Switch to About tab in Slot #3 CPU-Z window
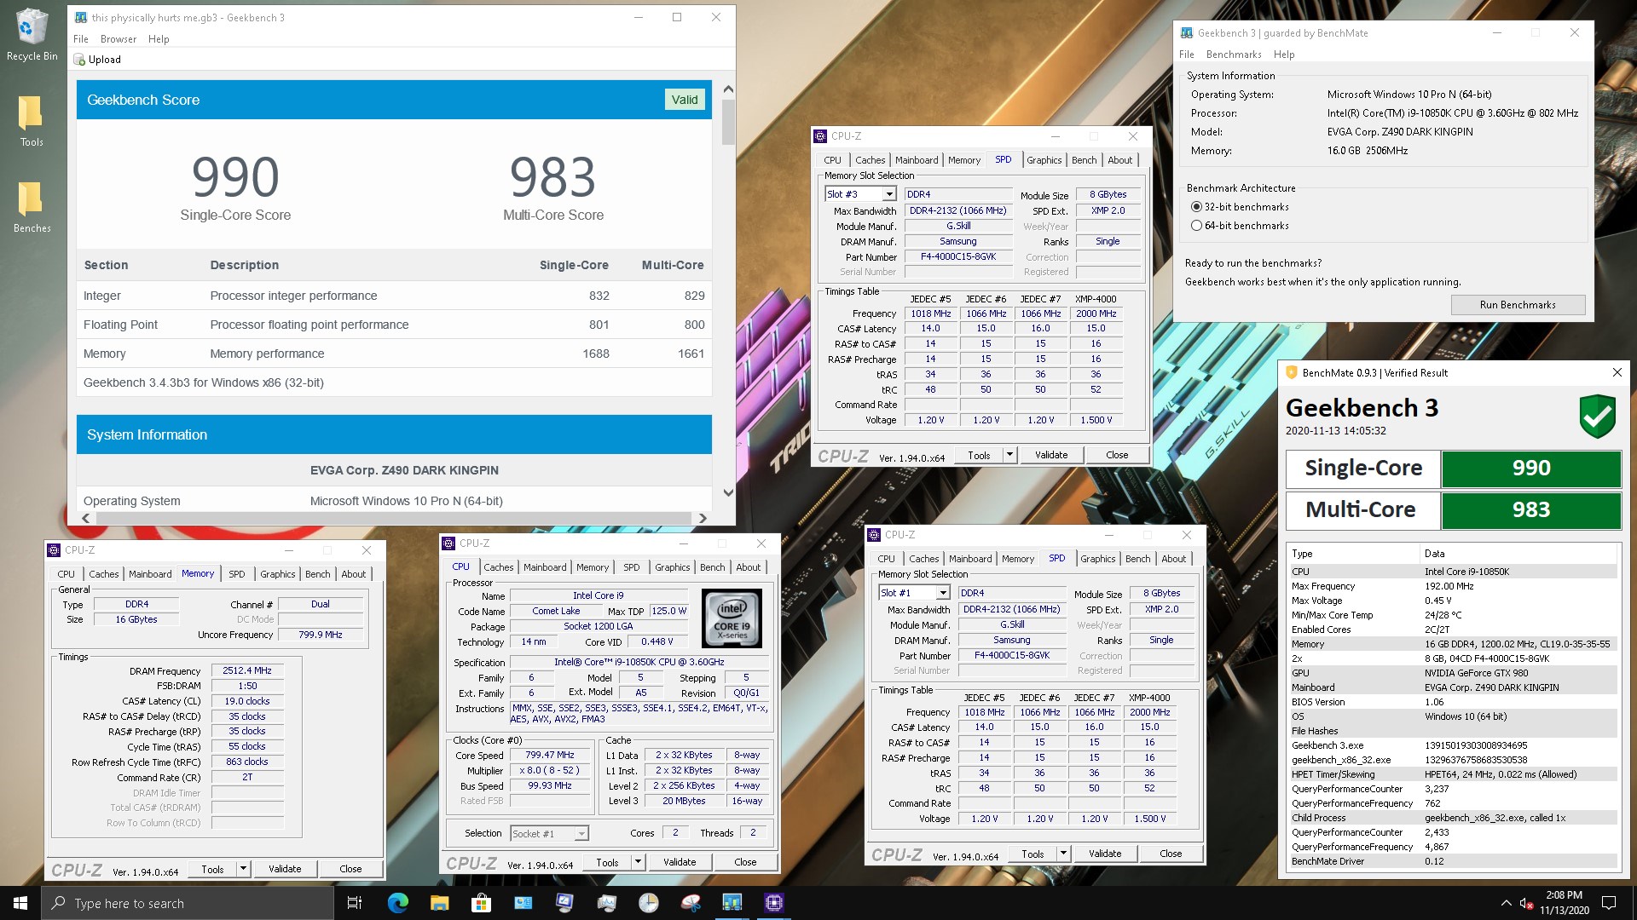The width and height of the screenshot is (1637, 920). pyautogui.click(x=1119, y=160)
